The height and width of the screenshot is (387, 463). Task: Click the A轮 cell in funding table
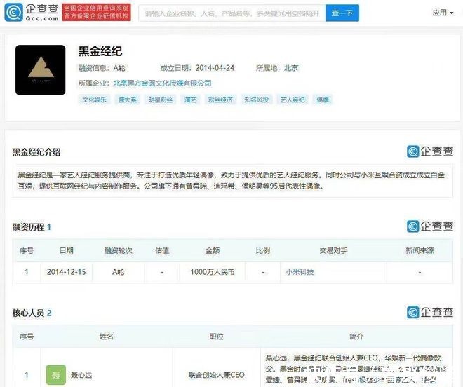click(118, 272)
